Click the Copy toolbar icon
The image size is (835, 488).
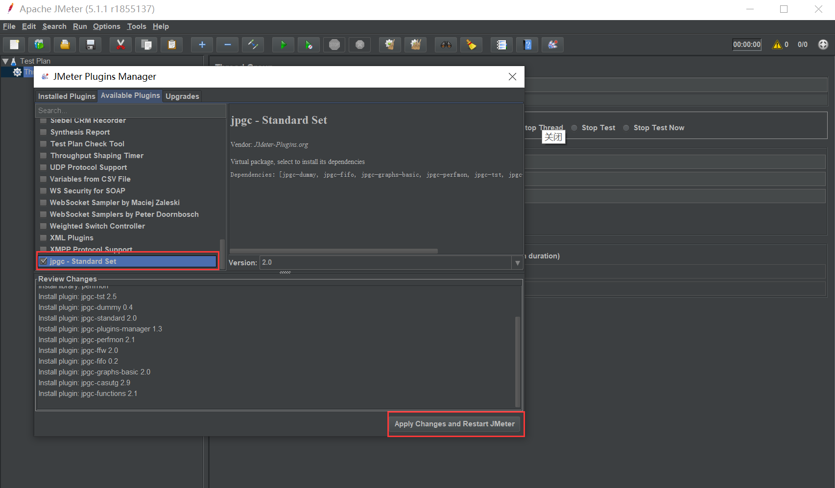click(146, 45)
